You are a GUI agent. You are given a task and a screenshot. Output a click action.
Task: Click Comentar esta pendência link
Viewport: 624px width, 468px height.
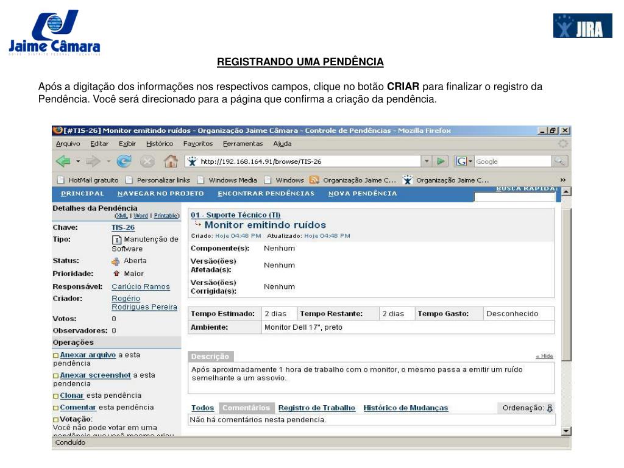78,408
